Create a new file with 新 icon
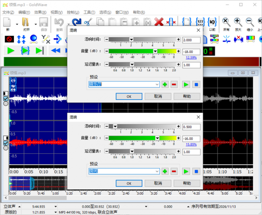The height and width of the screenshot is (215, 262). (7, 24)
